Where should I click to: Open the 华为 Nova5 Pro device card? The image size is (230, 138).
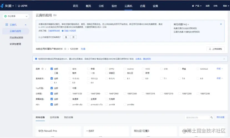coord(58,131)
